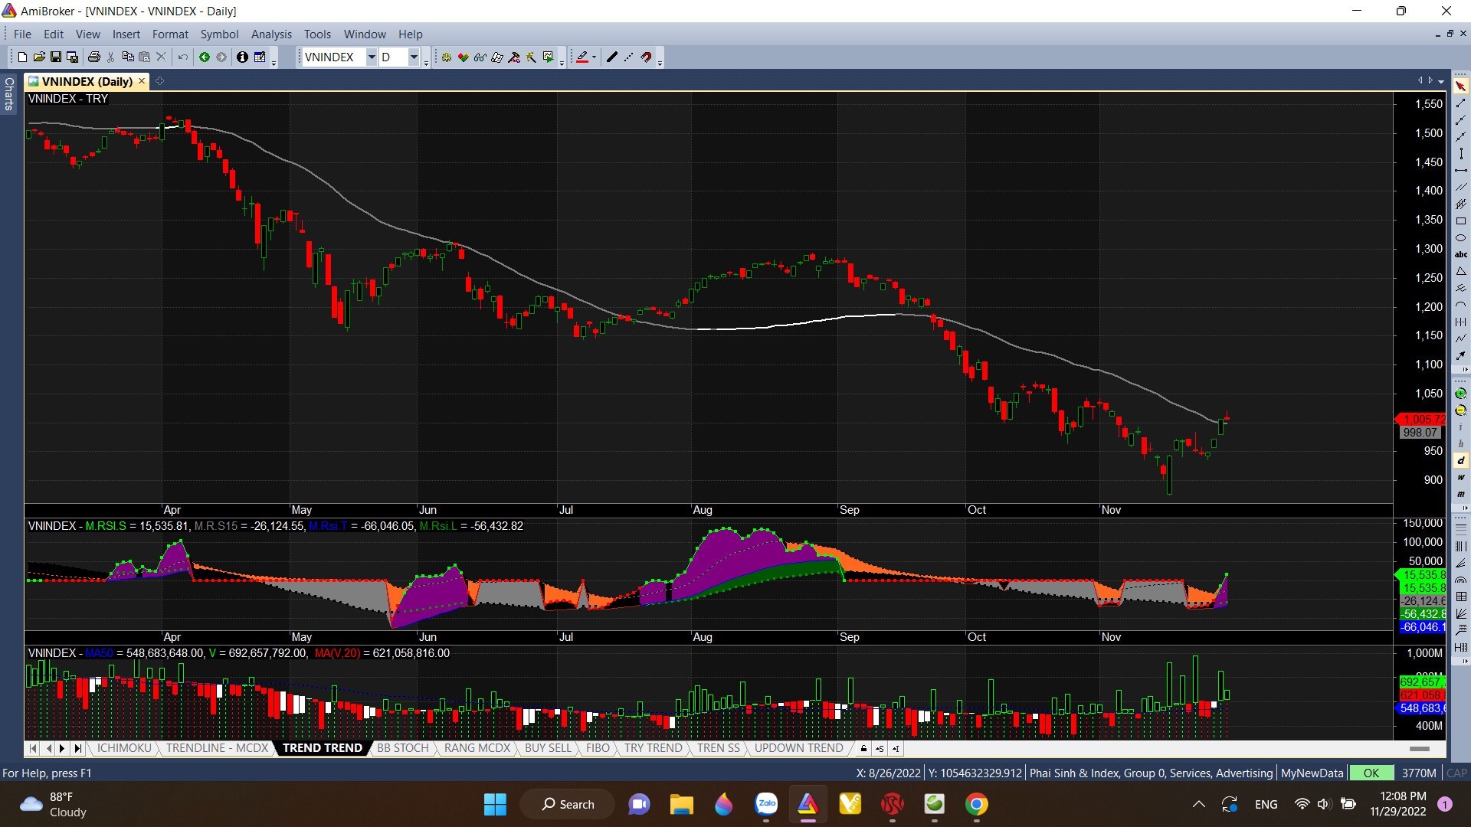
Task: Select the rectangle drawing tool
Action: point(1461,221)
